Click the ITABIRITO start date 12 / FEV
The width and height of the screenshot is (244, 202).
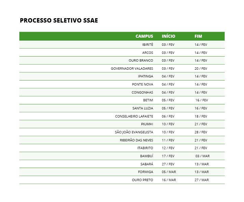point(168,148)
